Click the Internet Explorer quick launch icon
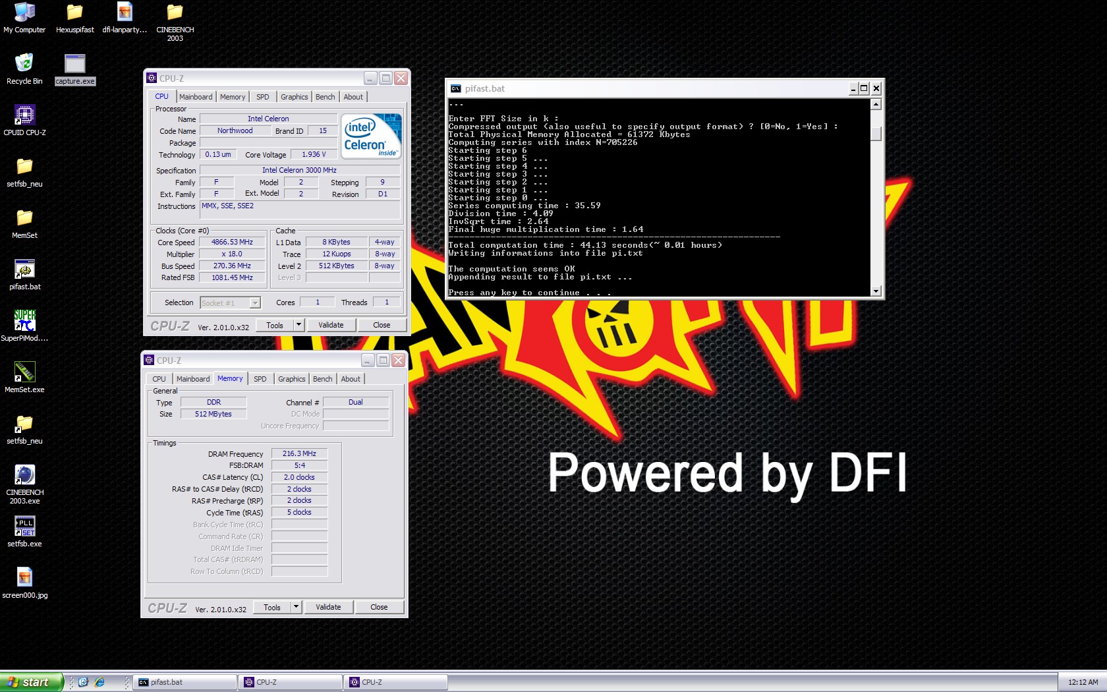 [99, 682]
